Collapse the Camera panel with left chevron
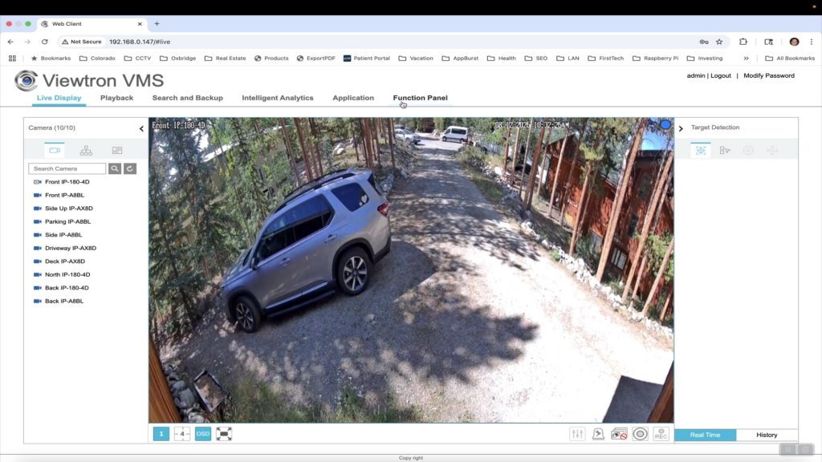 (141, 128)
